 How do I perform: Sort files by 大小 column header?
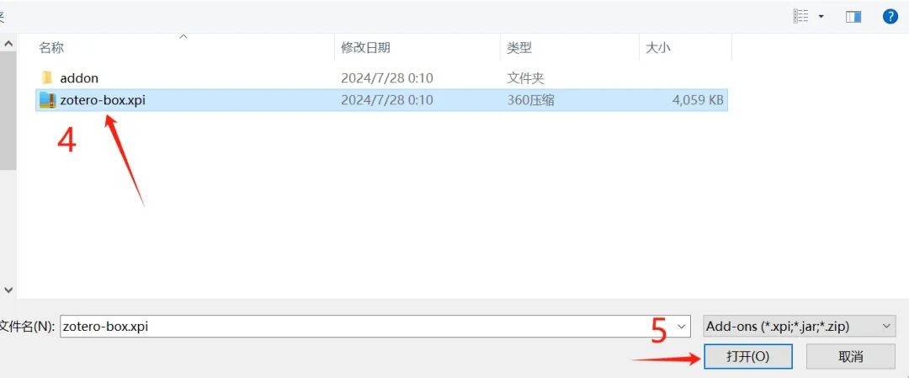tap(658, 47)
